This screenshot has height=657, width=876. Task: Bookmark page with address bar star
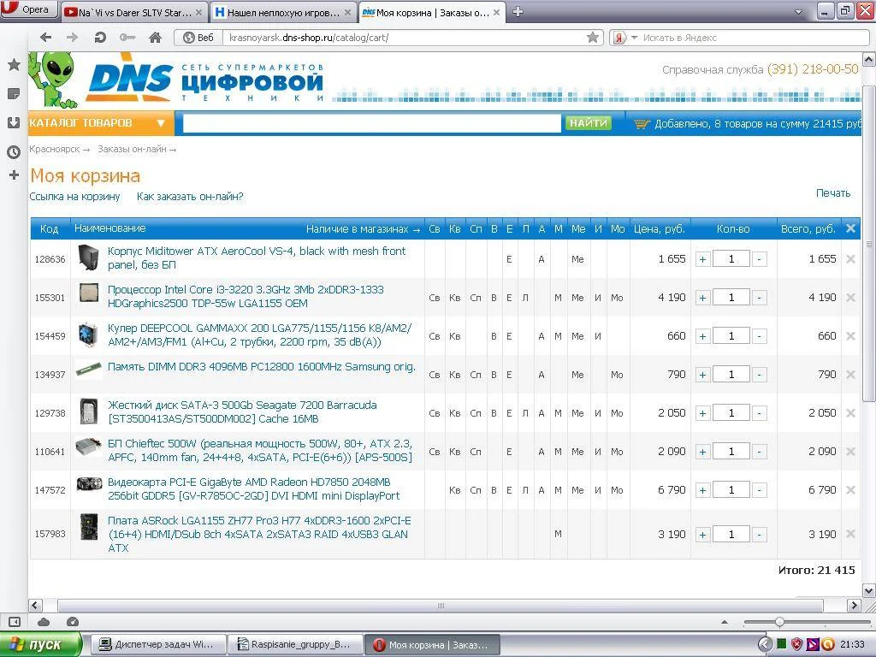pyautogui.click(x=593, y=38)
